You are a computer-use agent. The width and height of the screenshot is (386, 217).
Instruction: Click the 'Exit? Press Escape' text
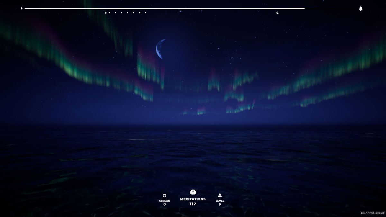click(372, 213)
